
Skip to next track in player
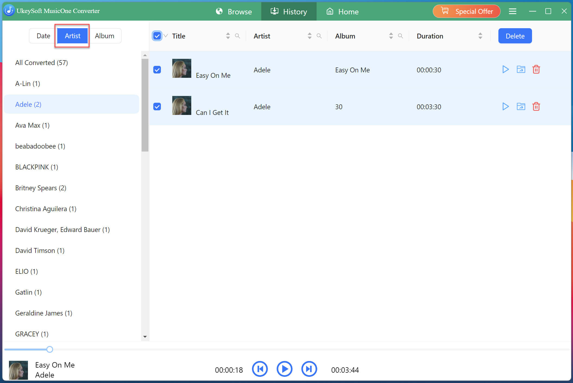309,369
